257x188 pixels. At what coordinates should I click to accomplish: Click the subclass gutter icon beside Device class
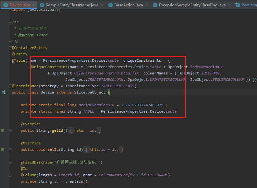tap(3, 92)
